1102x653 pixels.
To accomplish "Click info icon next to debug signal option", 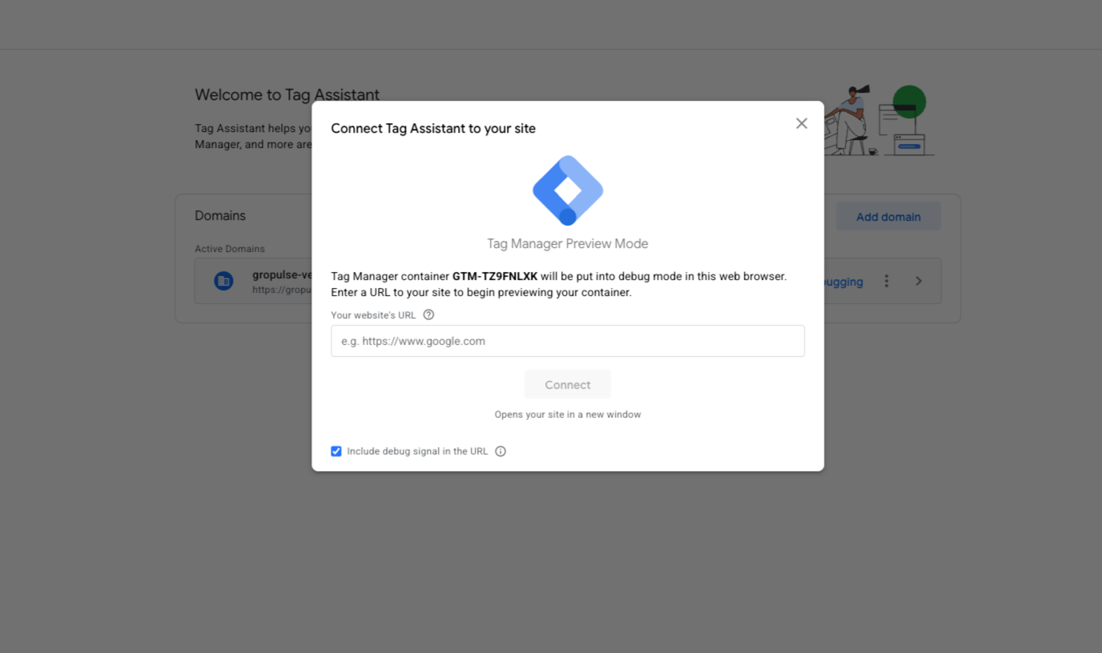I will point(501,451).
